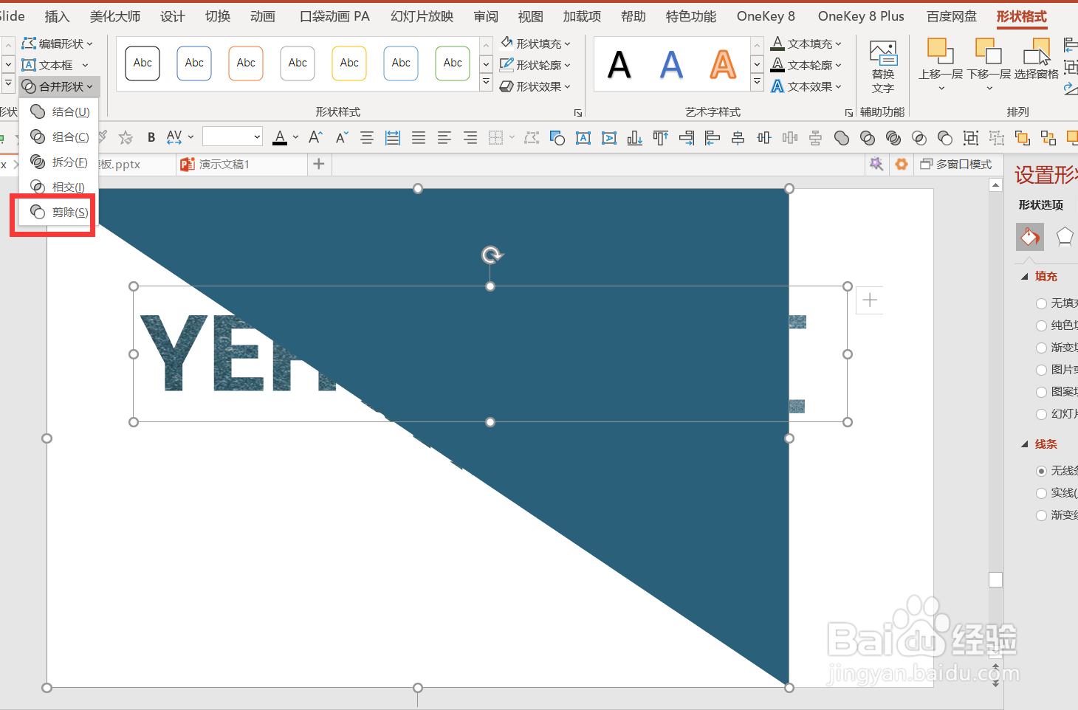The width and height of the screenshot is (1078, 710).
Task: Apply the black A WordArt style
Action: (619, 65)
